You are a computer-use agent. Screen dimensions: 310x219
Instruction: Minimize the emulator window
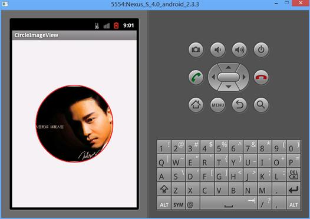coord(276,4)
